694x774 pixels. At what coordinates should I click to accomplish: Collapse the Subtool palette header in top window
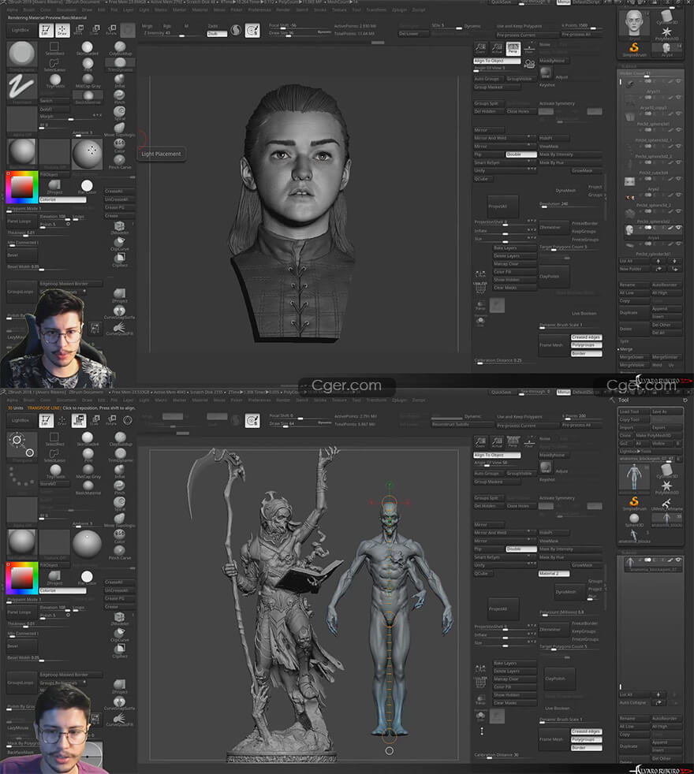629,65
